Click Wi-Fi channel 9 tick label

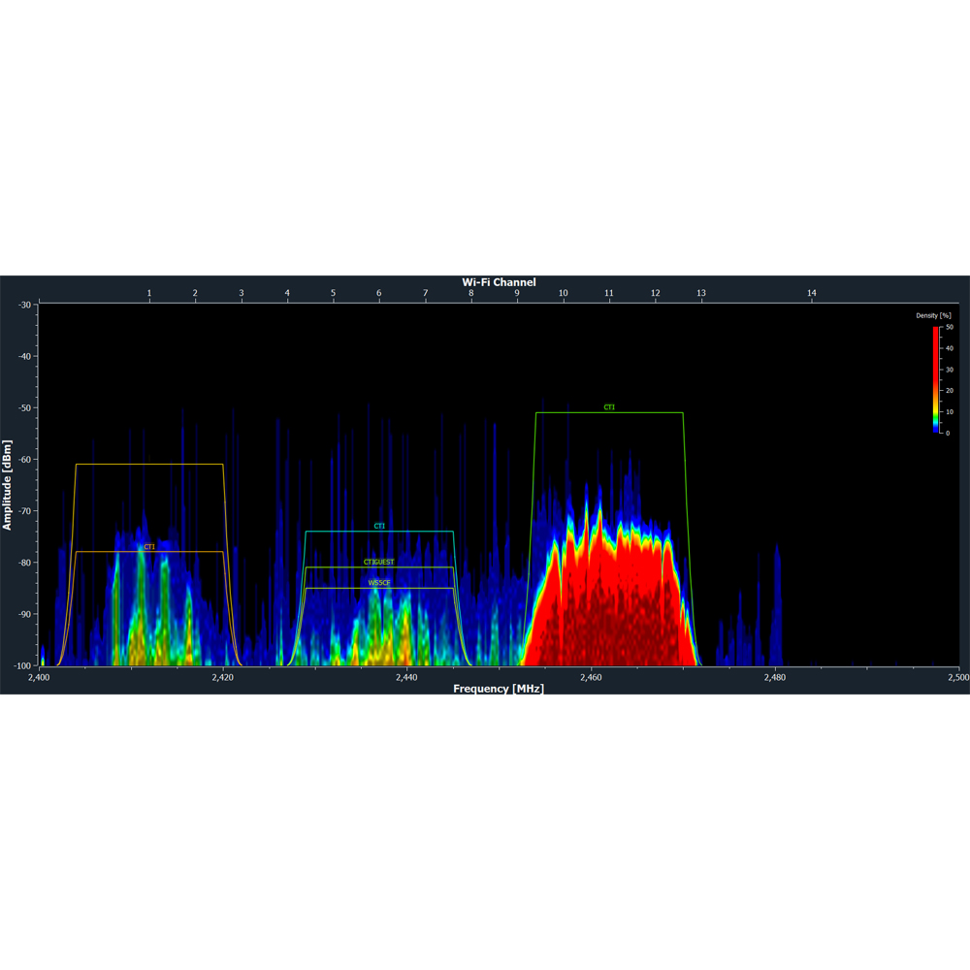click(x=517, y=293)
